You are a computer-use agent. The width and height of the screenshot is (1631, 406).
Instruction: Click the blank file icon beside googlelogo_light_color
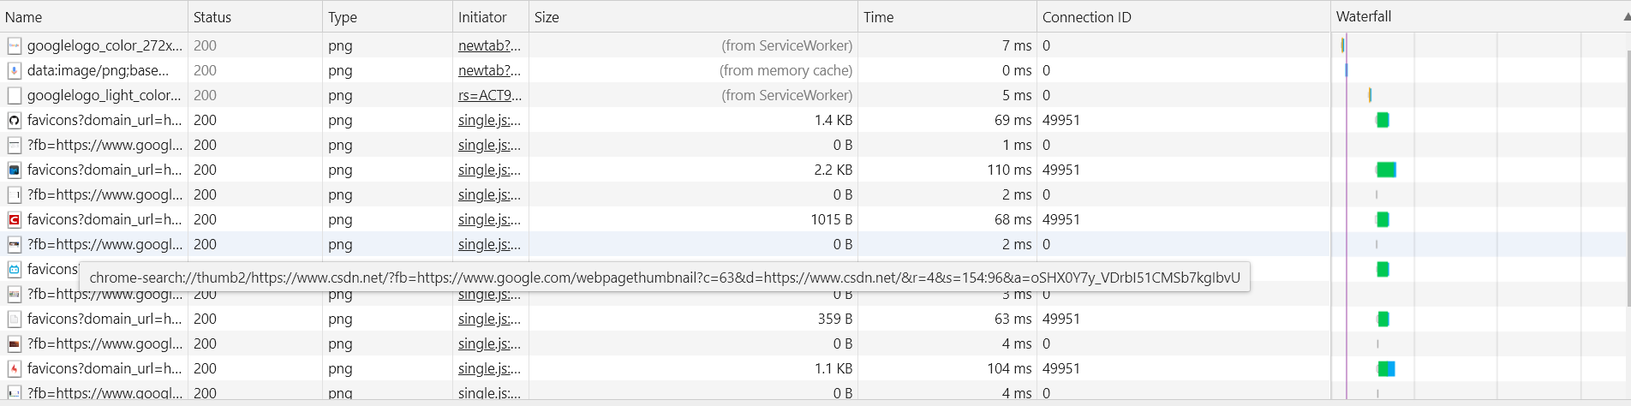tap(14, 96)
